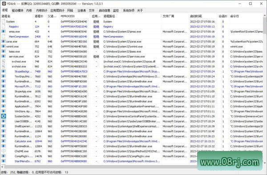This screenshot has height=175, width=267.
Task: Sort by the 会话ID column header
Action: pyautogui.click(x=223, y=16)
